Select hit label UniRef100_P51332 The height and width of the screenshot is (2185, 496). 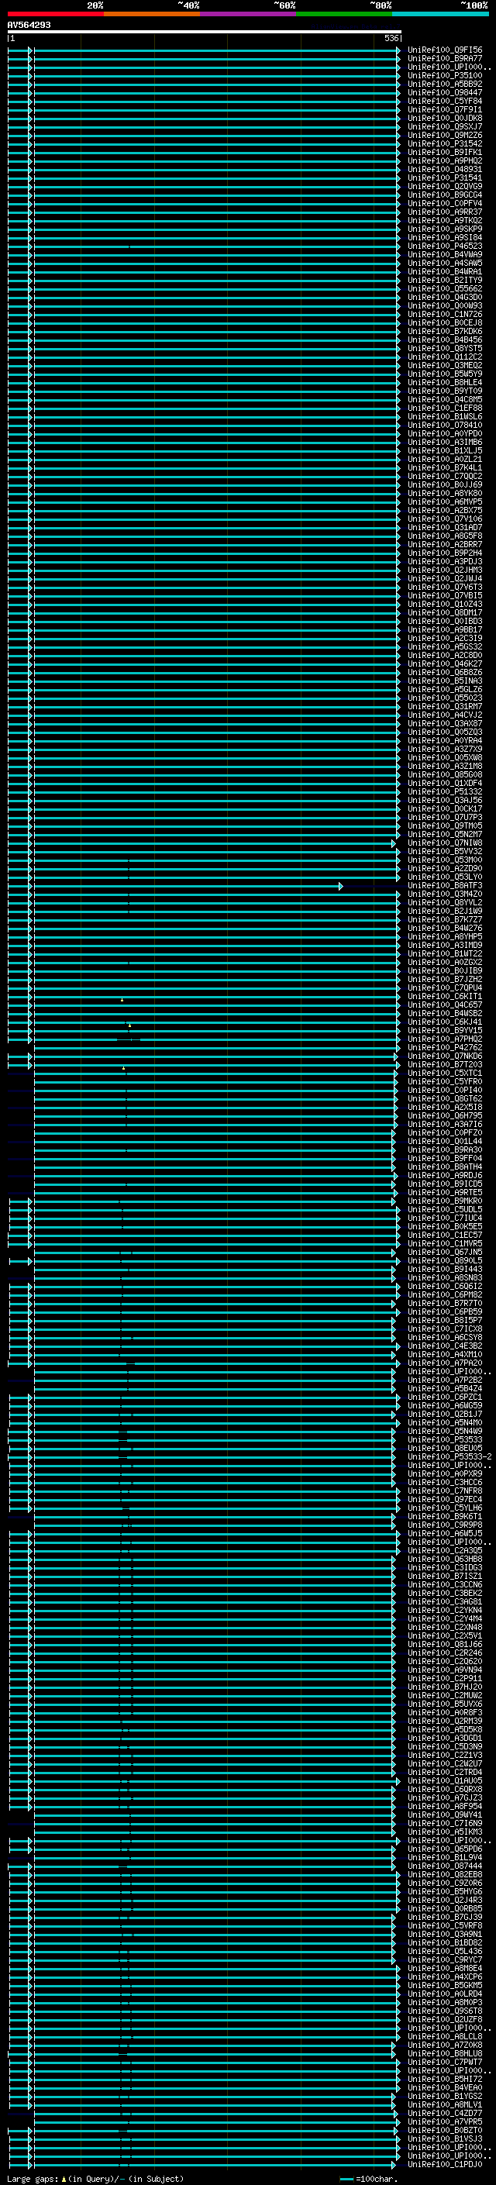[x=444, y=791]
